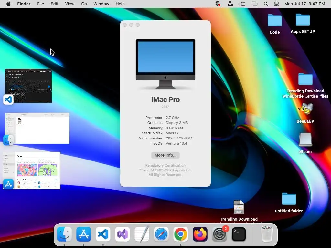Toggle Stage Manager menu bar icon
This screenshot has width=331, height=248.
click(242, 4)
